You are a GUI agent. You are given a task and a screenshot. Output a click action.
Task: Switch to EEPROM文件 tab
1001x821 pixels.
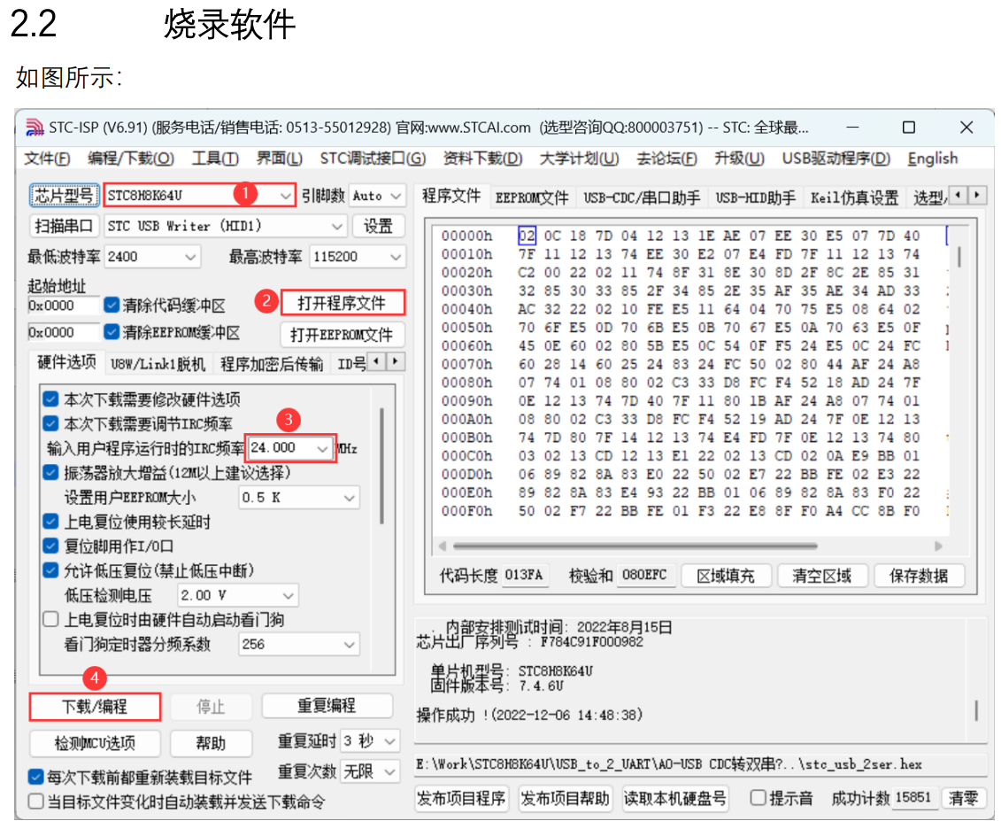pos(532,198)
